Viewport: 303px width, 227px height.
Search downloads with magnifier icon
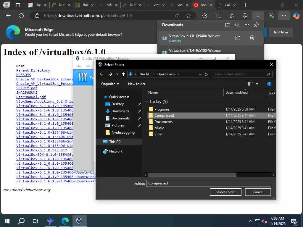[237, 25]
